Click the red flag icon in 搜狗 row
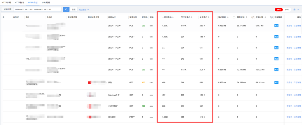Viewport: 302px width, 125px height. (89, 82)
